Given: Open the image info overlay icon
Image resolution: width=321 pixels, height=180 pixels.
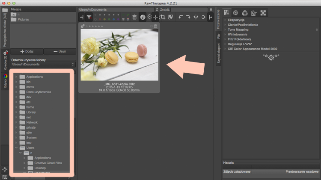Looking at the screenshot, I should point(143,18).
